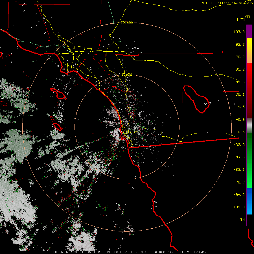
Task: Click the purple segment of the color bar
Action: click(249, 31)
